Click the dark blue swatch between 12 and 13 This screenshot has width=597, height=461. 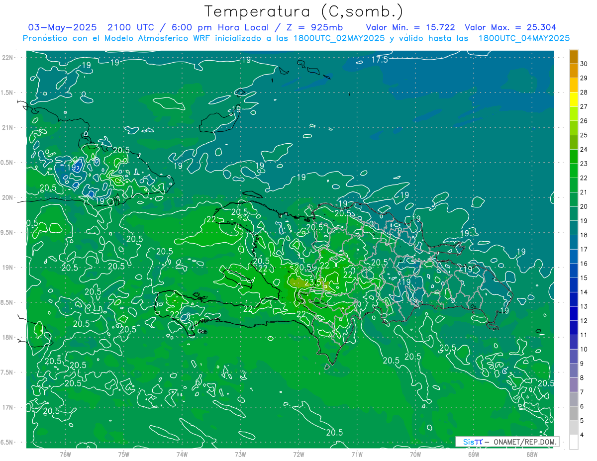tap(574, 314)
